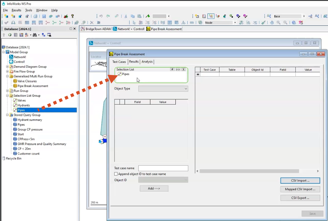Collapse the Model Group tree node
This screenshot has height=221, width=328.
tap(3, 52)
